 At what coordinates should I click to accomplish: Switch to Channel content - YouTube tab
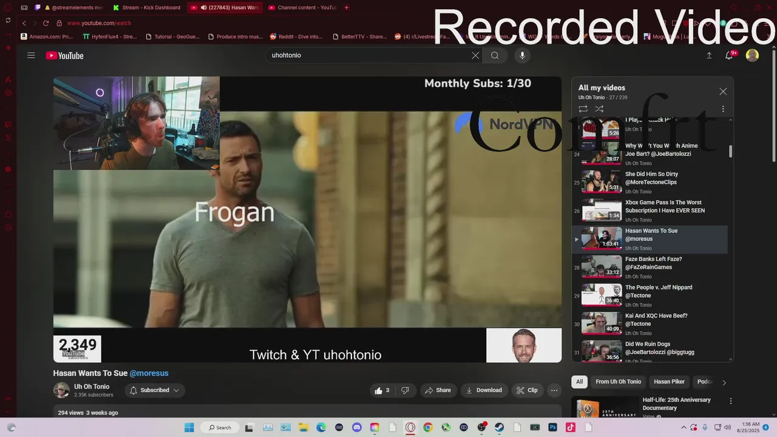pos(302,8)
